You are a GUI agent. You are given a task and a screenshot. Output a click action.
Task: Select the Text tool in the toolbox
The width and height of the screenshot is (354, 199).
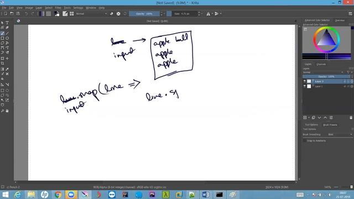tap(7, 23)
